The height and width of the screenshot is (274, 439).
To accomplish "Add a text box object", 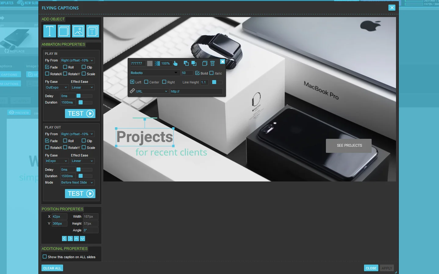I will click(93, 31).
